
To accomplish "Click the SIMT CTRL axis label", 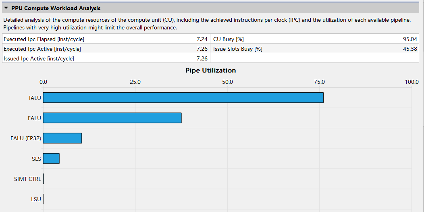I will (27, 179).
